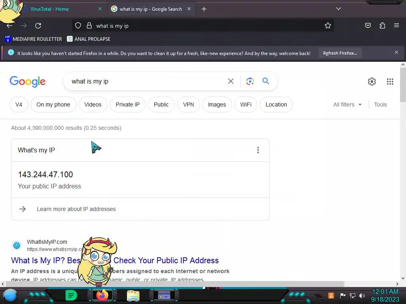Screen dimensions: 406x304
Task: Click the vertical scrollbar thumb
Action: [x=403, y=85]
